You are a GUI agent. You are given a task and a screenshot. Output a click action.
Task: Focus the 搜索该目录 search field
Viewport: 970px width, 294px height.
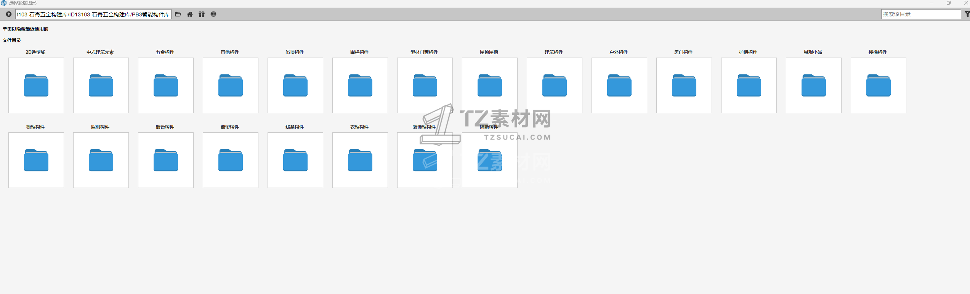[x=921, y=14]
